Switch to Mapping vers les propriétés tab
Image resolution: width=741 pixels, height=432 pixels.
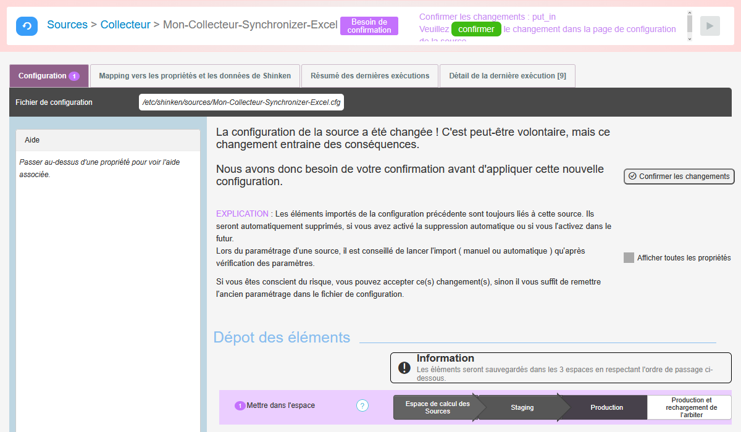coord(195,76)
